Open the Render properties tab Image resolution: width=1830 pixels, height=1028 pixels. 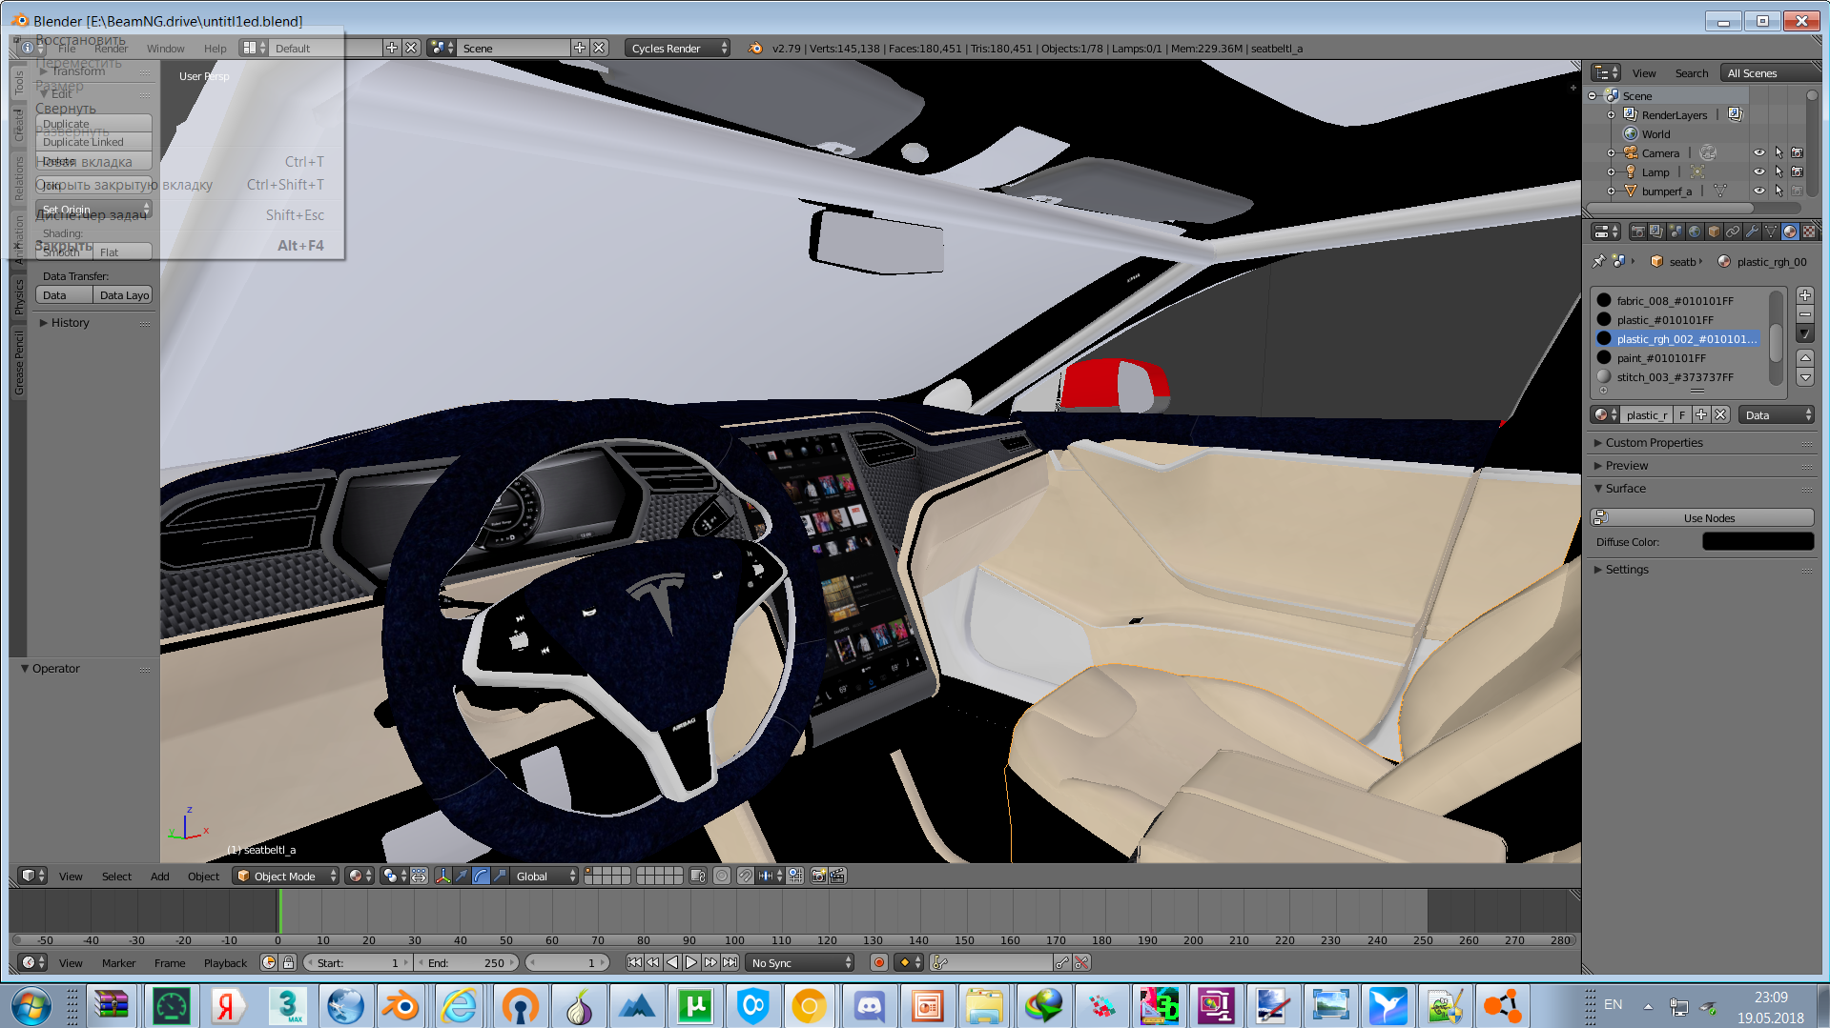[1637, 232]
